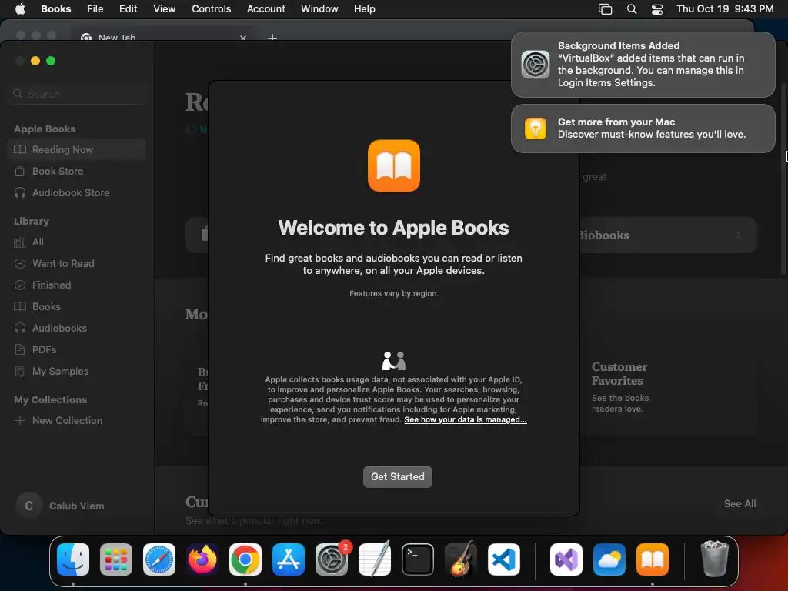Open the Edit menu
Screen dimensions: 788x591
pos(129,9)
